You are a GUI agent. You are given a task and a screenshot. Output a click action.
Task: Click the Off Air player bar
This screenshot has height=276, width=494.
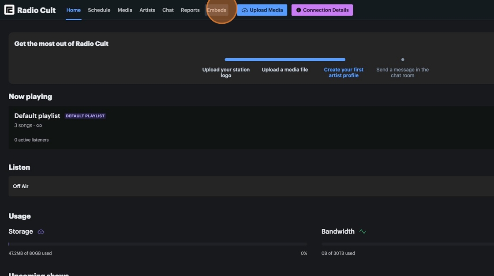[x=251, y=186]
